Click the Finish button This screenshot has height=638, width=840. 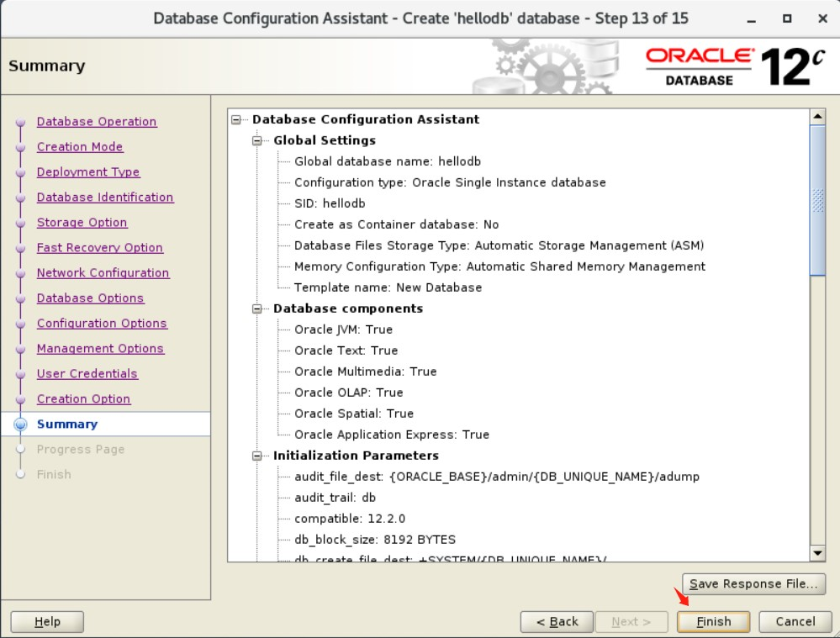pyautogui.click(x=712, y=621)
